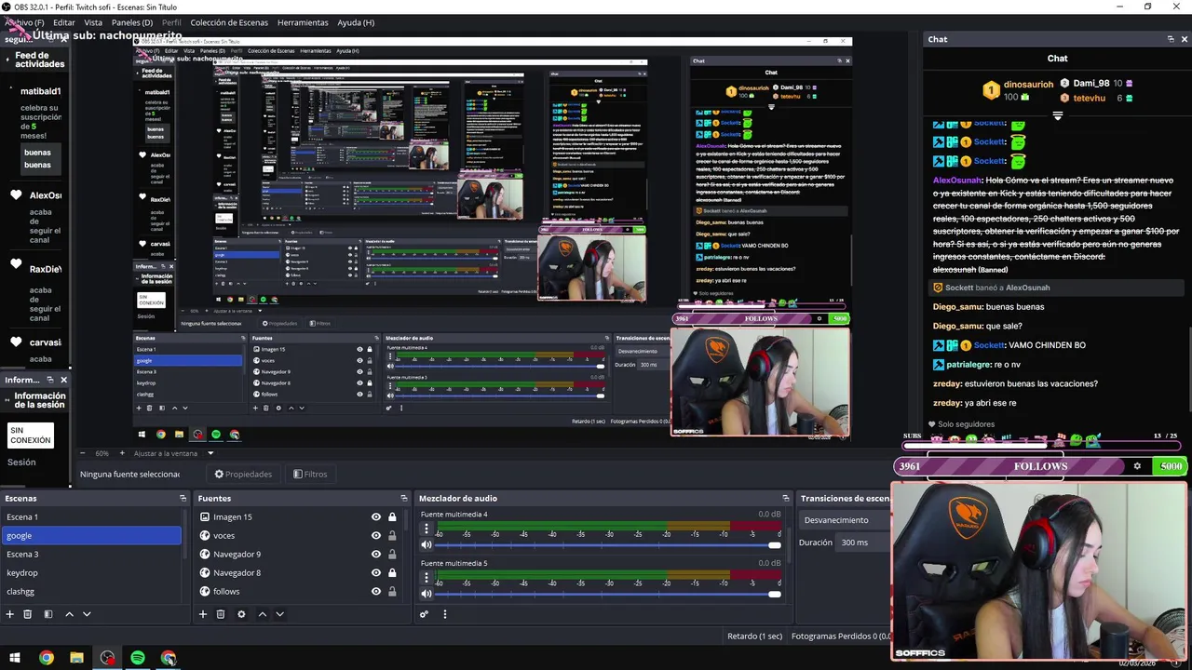
Task: Hide the voces source
Action: click(376, 536)
